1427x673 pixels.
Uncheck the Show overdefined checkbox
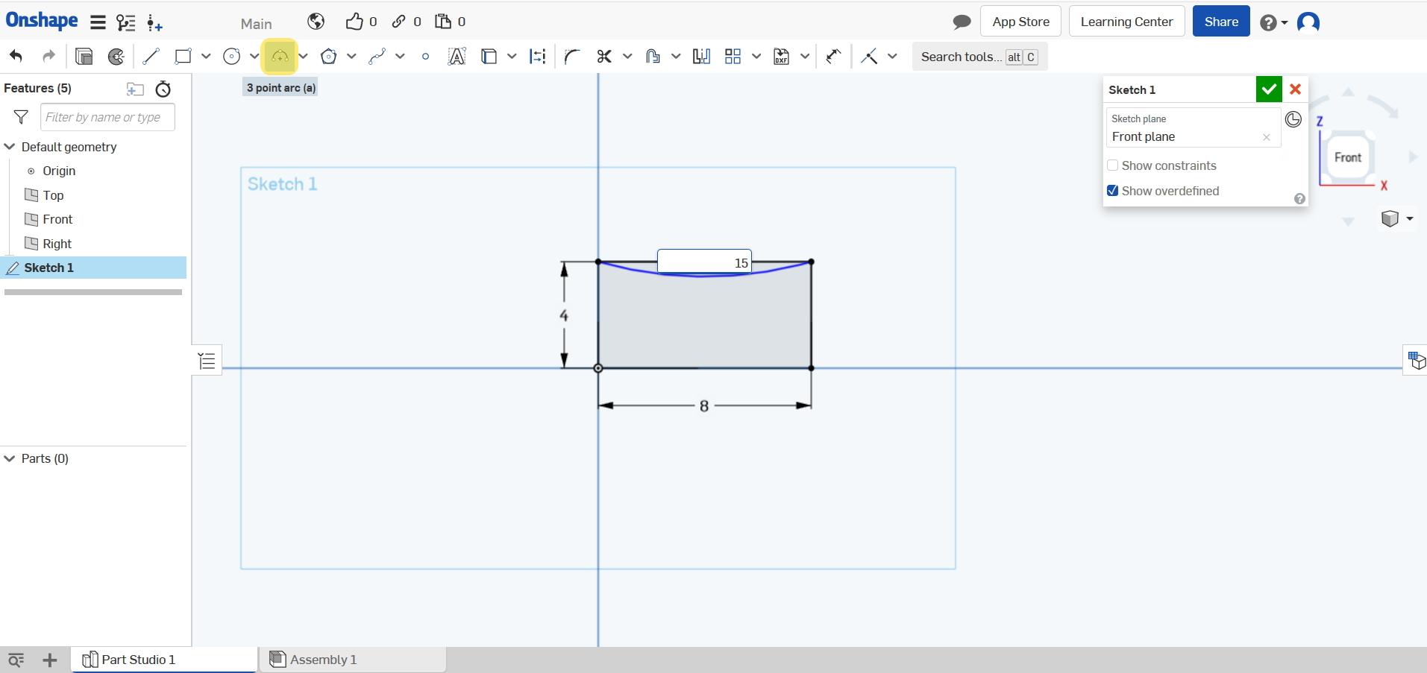point(1113,191)
